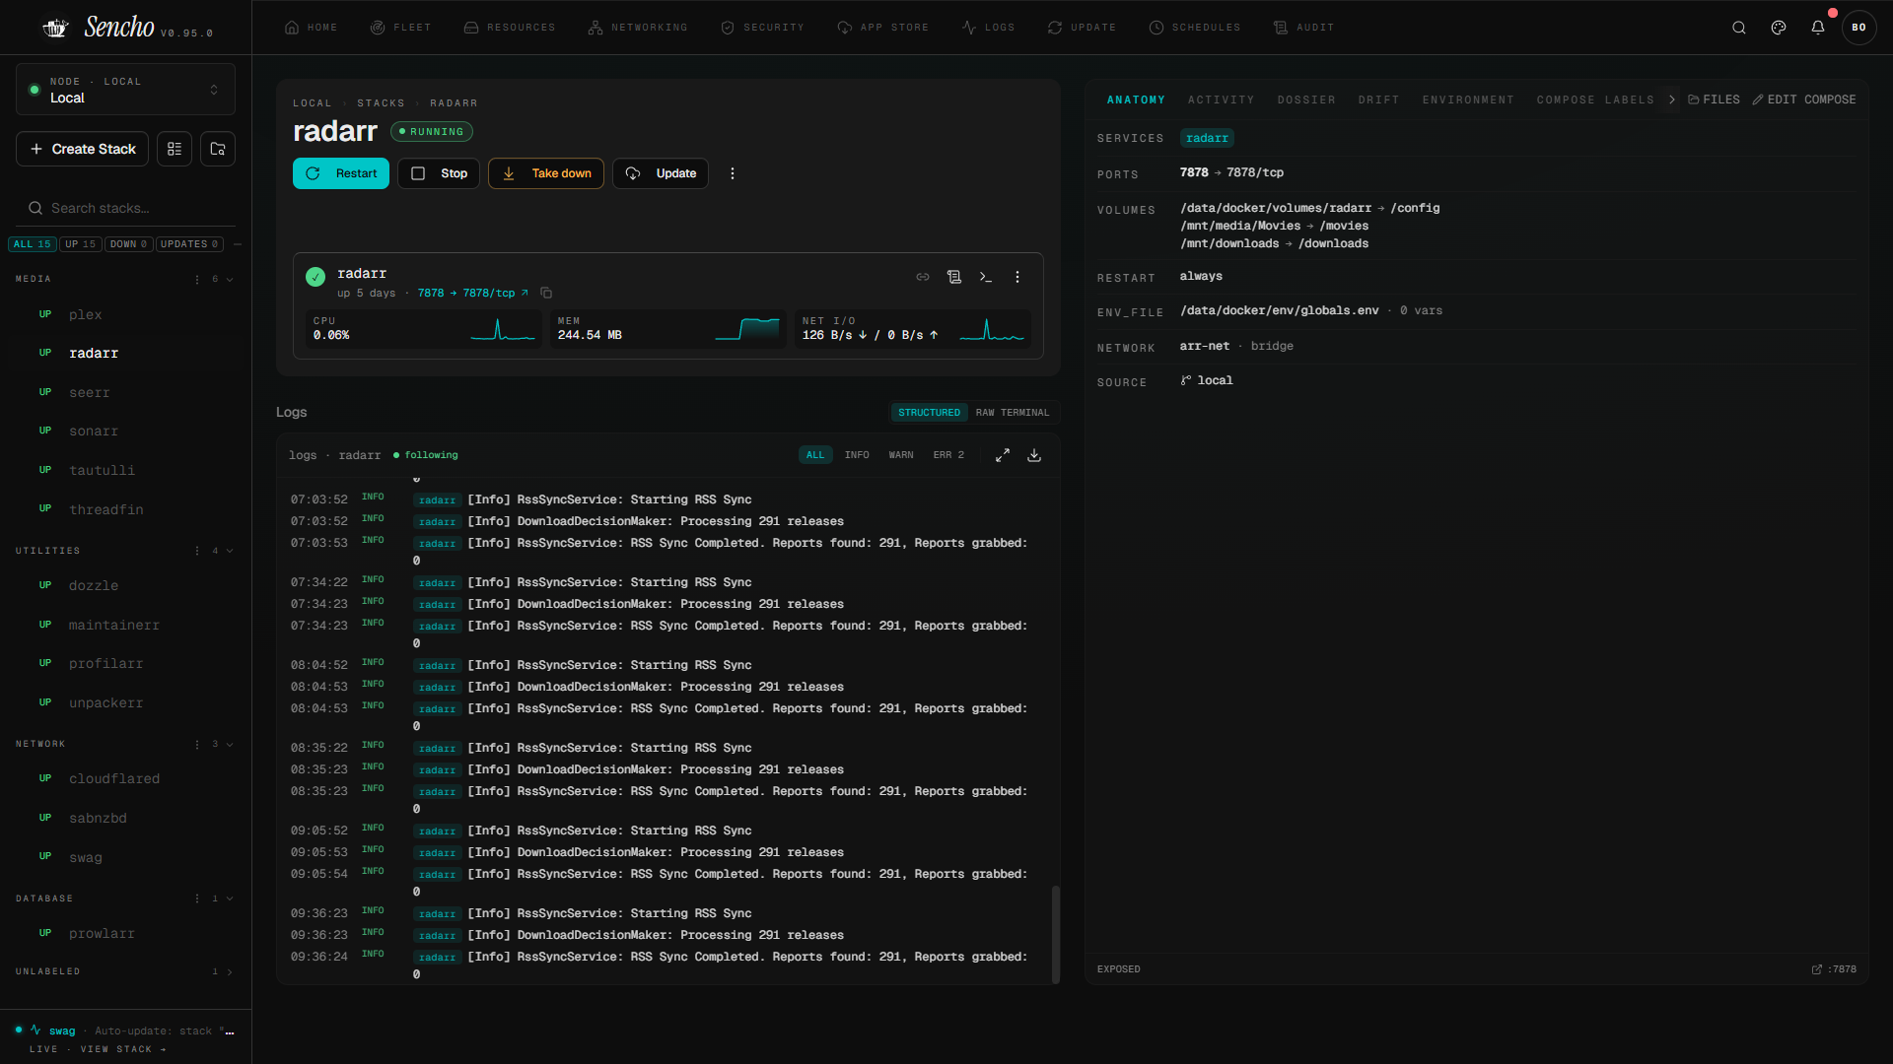1893x1064 pixels.
Task: Open radarr container logs icon
Action: click(x=954, y=277)
